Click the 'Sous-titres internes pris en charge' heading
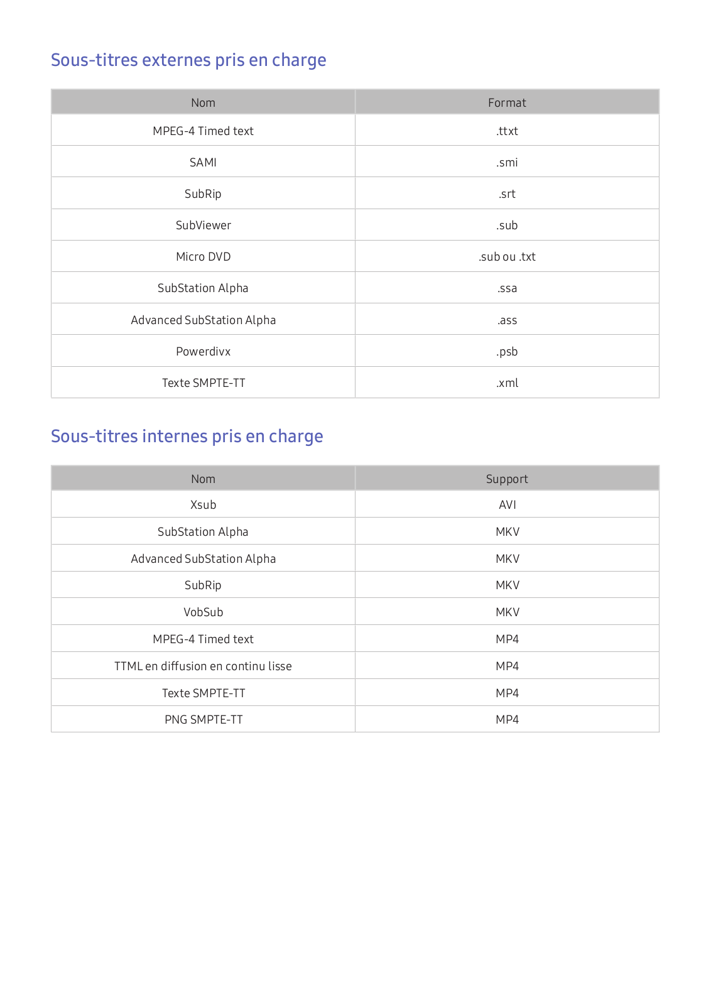 tap(187, 437)
